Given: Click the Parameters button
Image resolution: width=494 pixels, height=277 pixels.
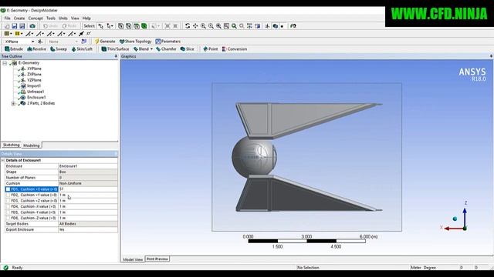Looking at the screenshot, I should click(x=168, y=42).
